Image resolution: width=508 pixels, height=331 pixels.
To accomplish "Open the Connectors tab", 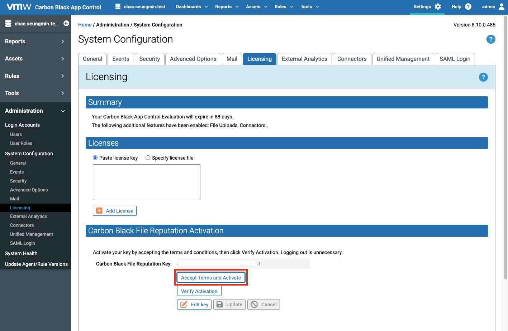I will (352, 59).
